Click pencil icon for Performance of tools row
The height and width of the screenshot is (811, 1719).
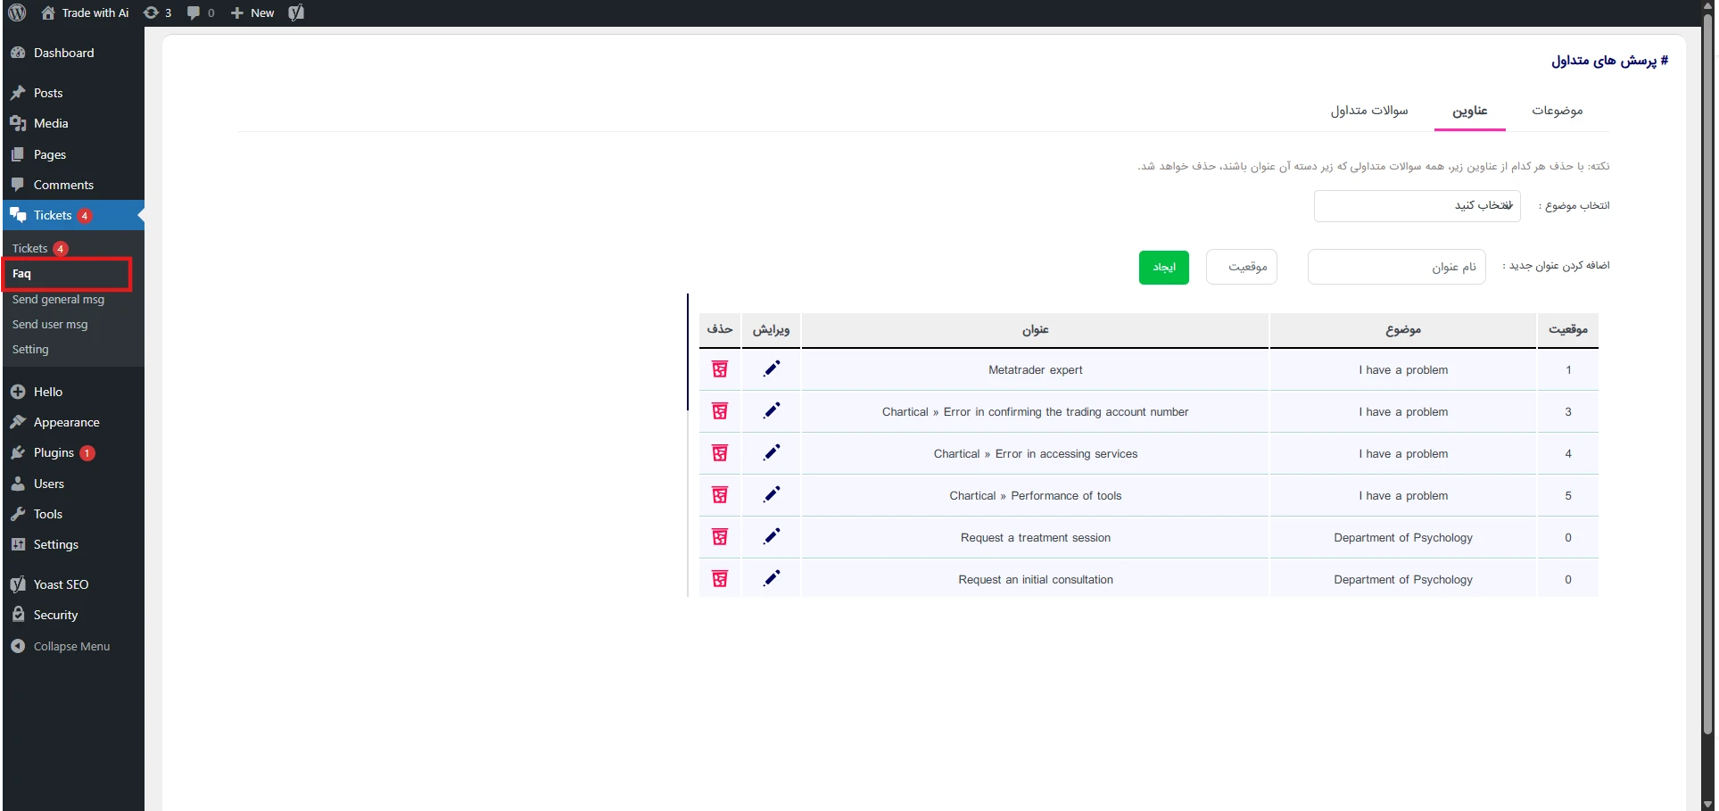coord(772,495)
